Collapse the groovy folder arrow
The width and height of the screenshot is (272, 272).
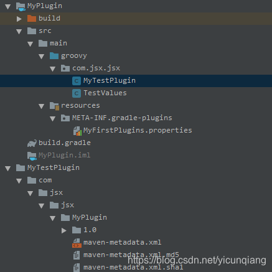click(42, 56)
